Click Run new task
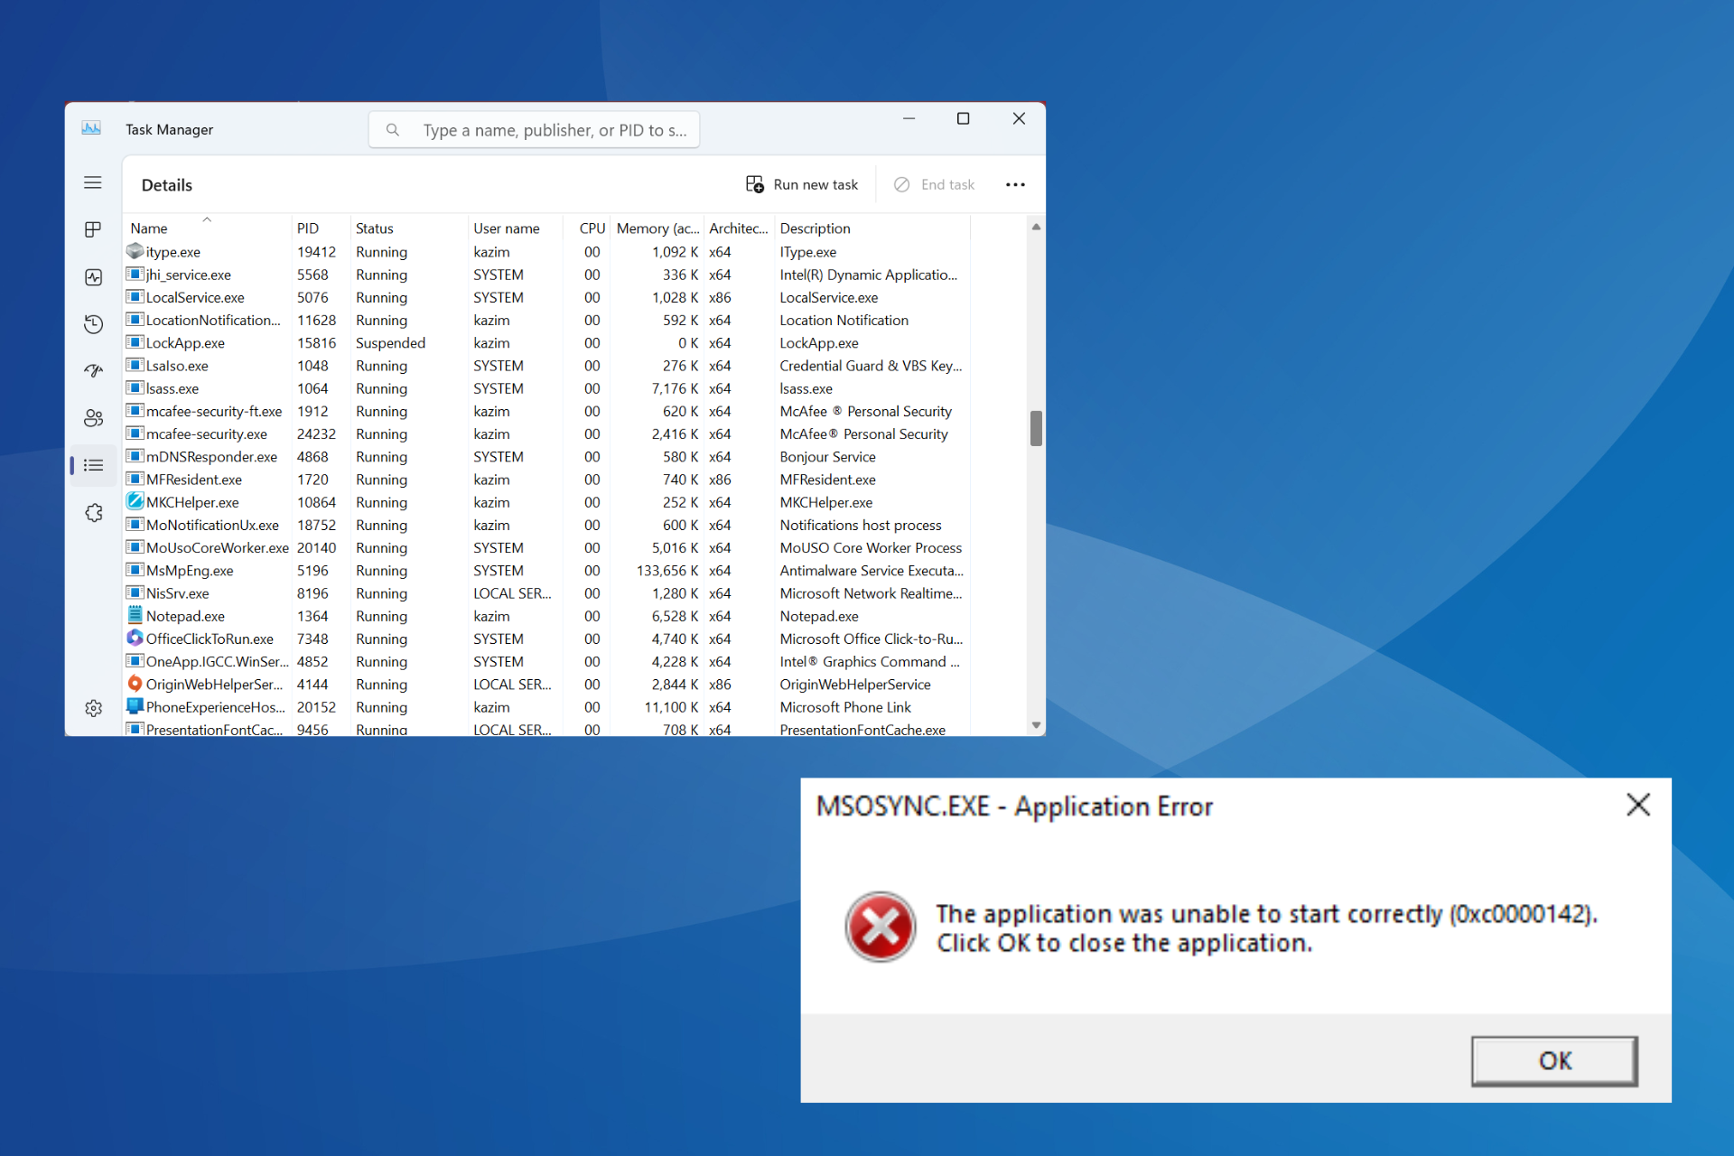The height and width of the screenshot is (1156, 1734). (802, 184)
